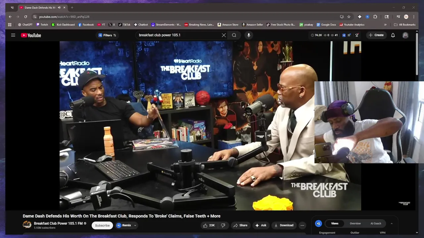Open the Kick Dashboard bookmark
Viewport: 424px width, 238px height.
63,24
